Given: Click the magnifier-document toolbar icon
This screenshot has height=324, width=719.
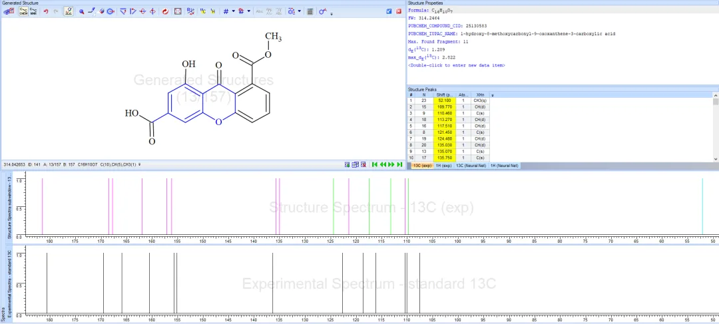Looking at the screenshot, I should pyautogui.click(x=291, y=11).
